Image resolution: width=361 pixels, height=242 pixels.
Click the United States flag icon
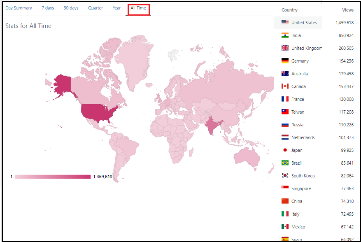285,23
